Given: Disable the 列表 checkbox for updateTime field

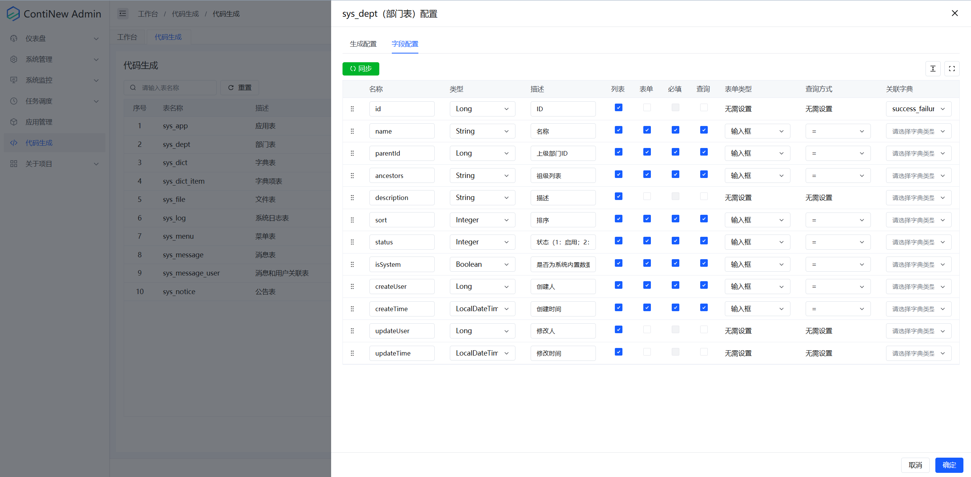Looking at the screenshot, I should point(618,353).
